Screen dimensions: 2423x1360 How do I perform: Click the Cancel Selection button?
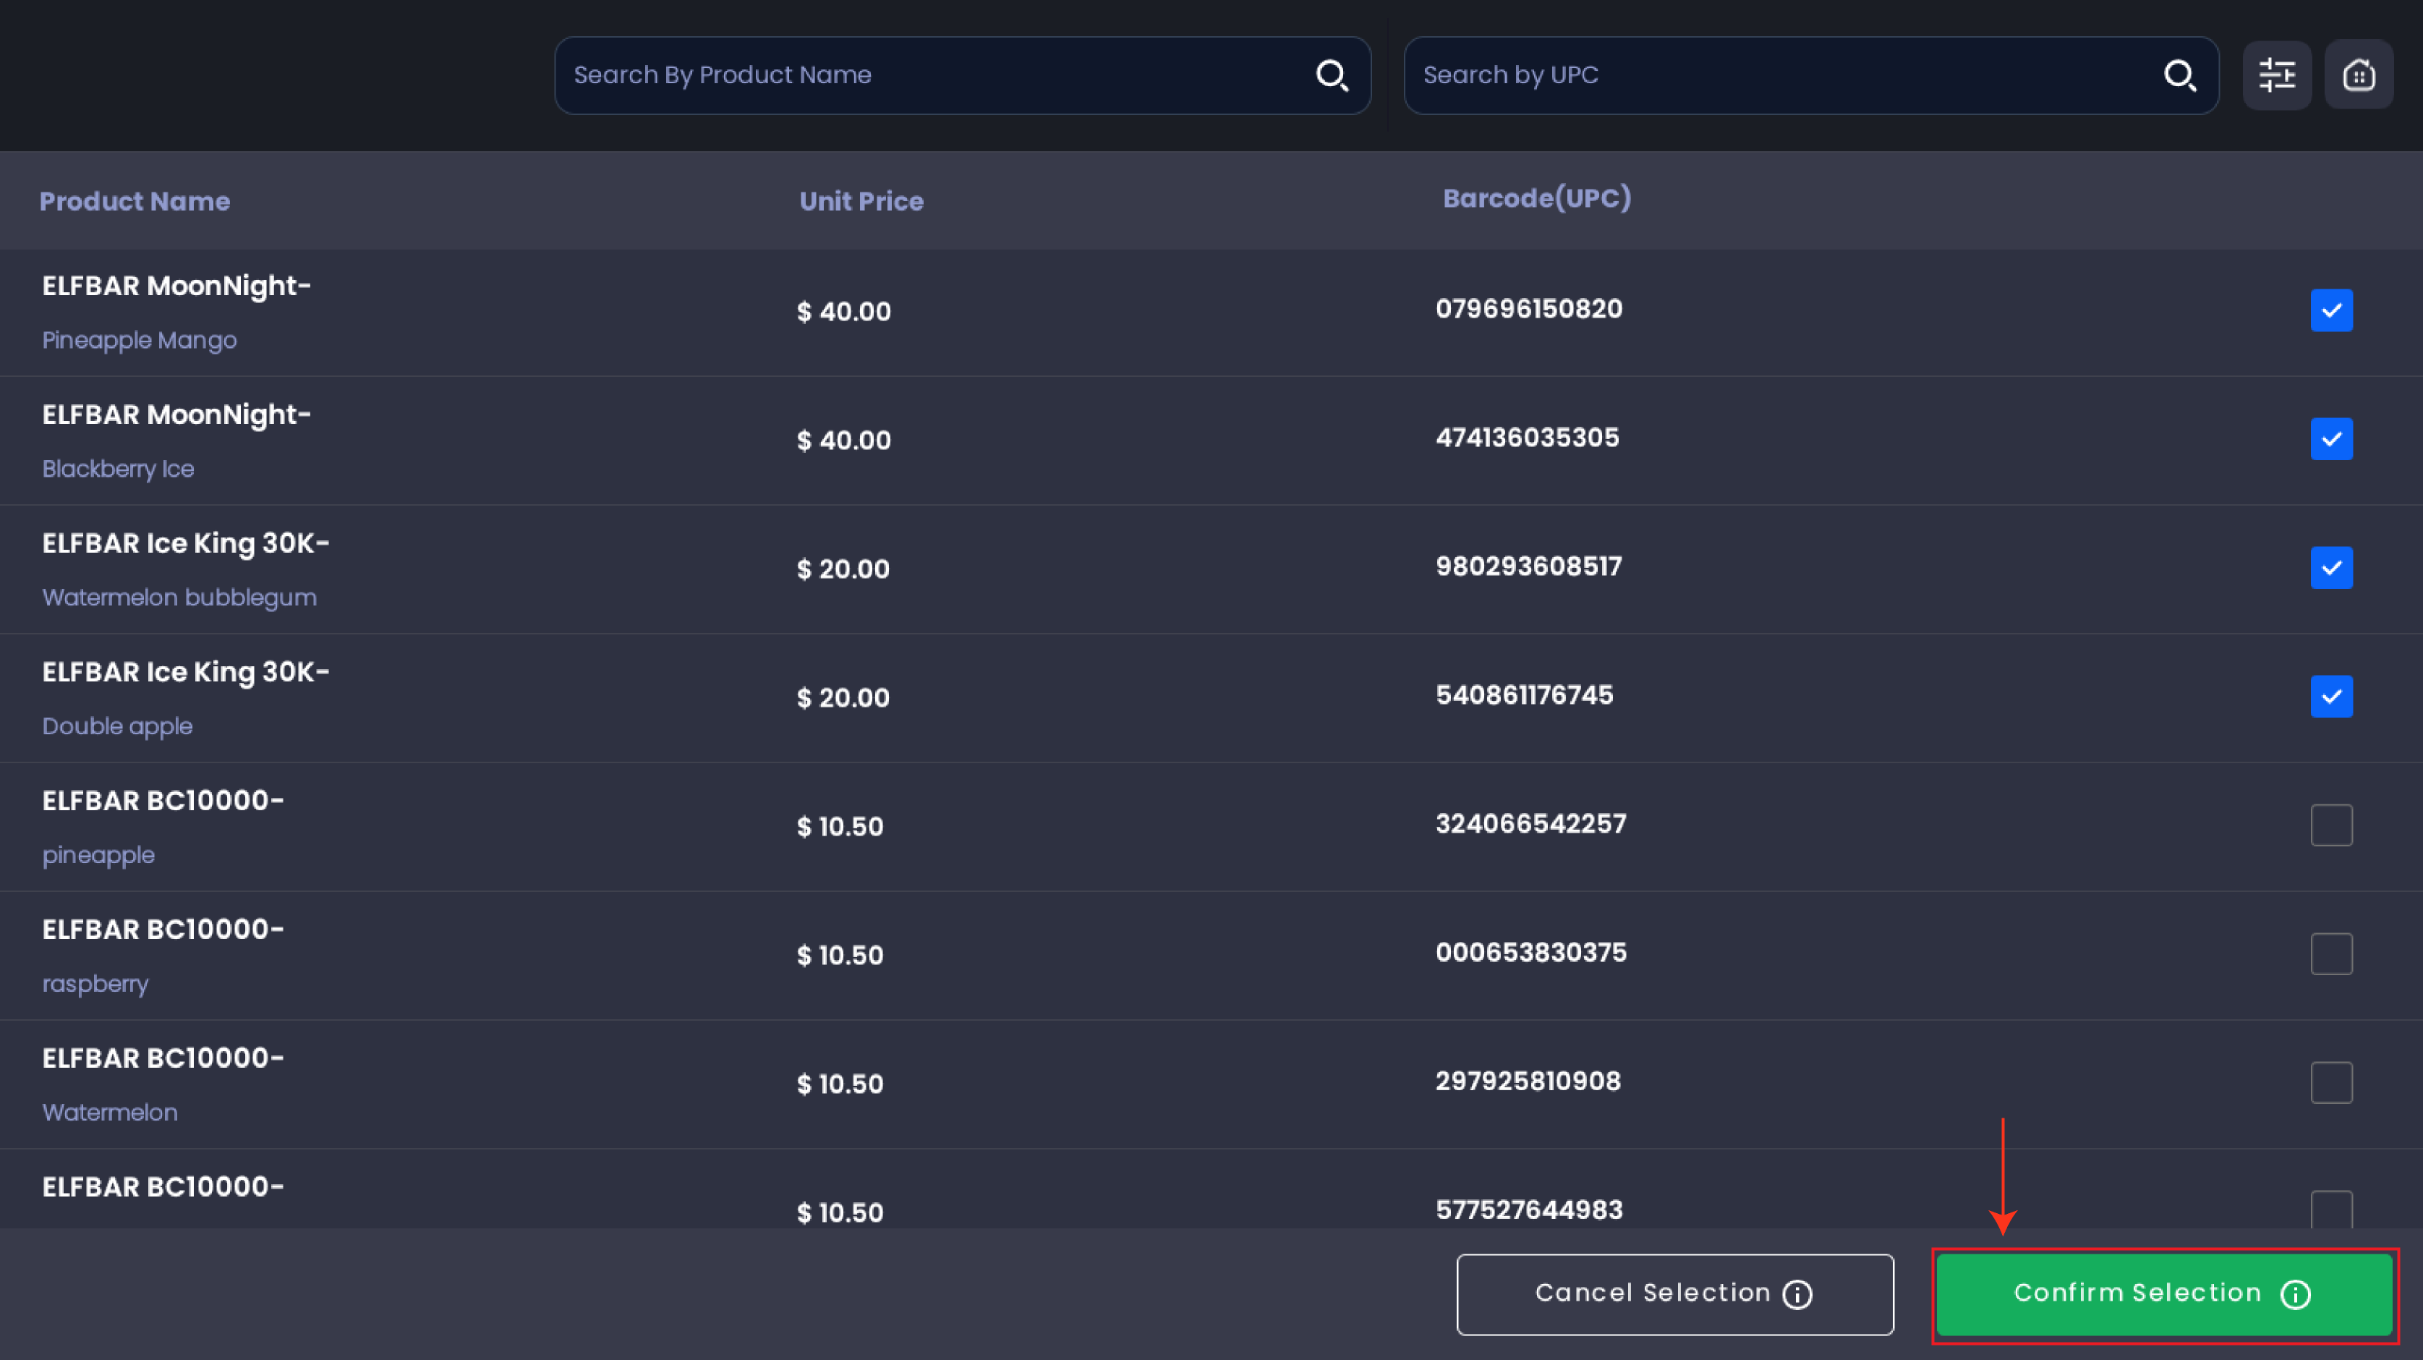tap(1675, 1294)
